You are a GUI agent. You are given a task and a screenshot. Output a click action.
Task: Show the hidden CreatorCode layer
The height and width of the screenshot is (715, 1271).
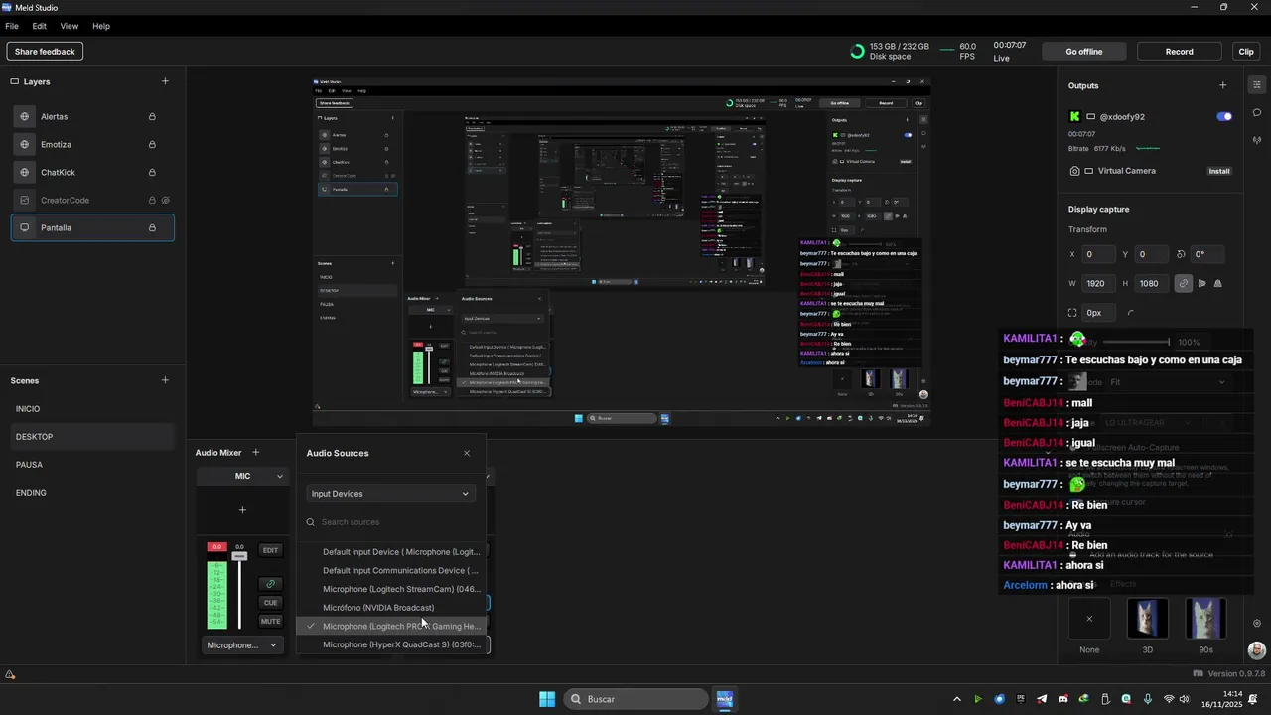click(x=166, y=200)
